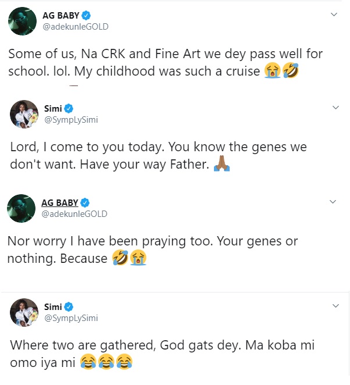The image size is (350, 385).
Task: Open chevron menu on "Where two are gathered" tweet
Action: 335,305
